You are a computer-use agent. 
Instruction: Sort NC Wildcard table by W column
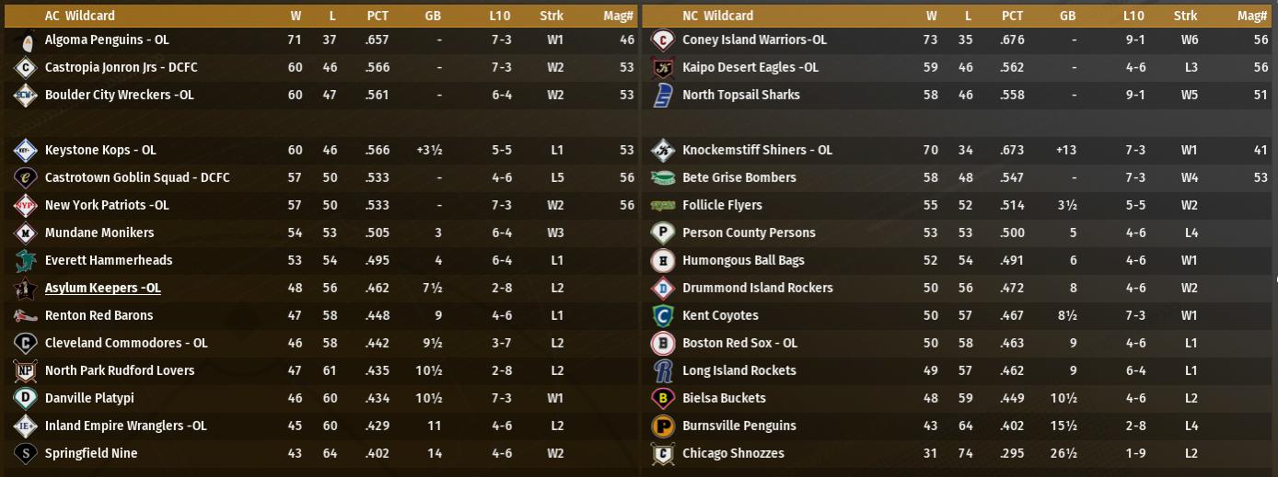(x=932, y=16)
